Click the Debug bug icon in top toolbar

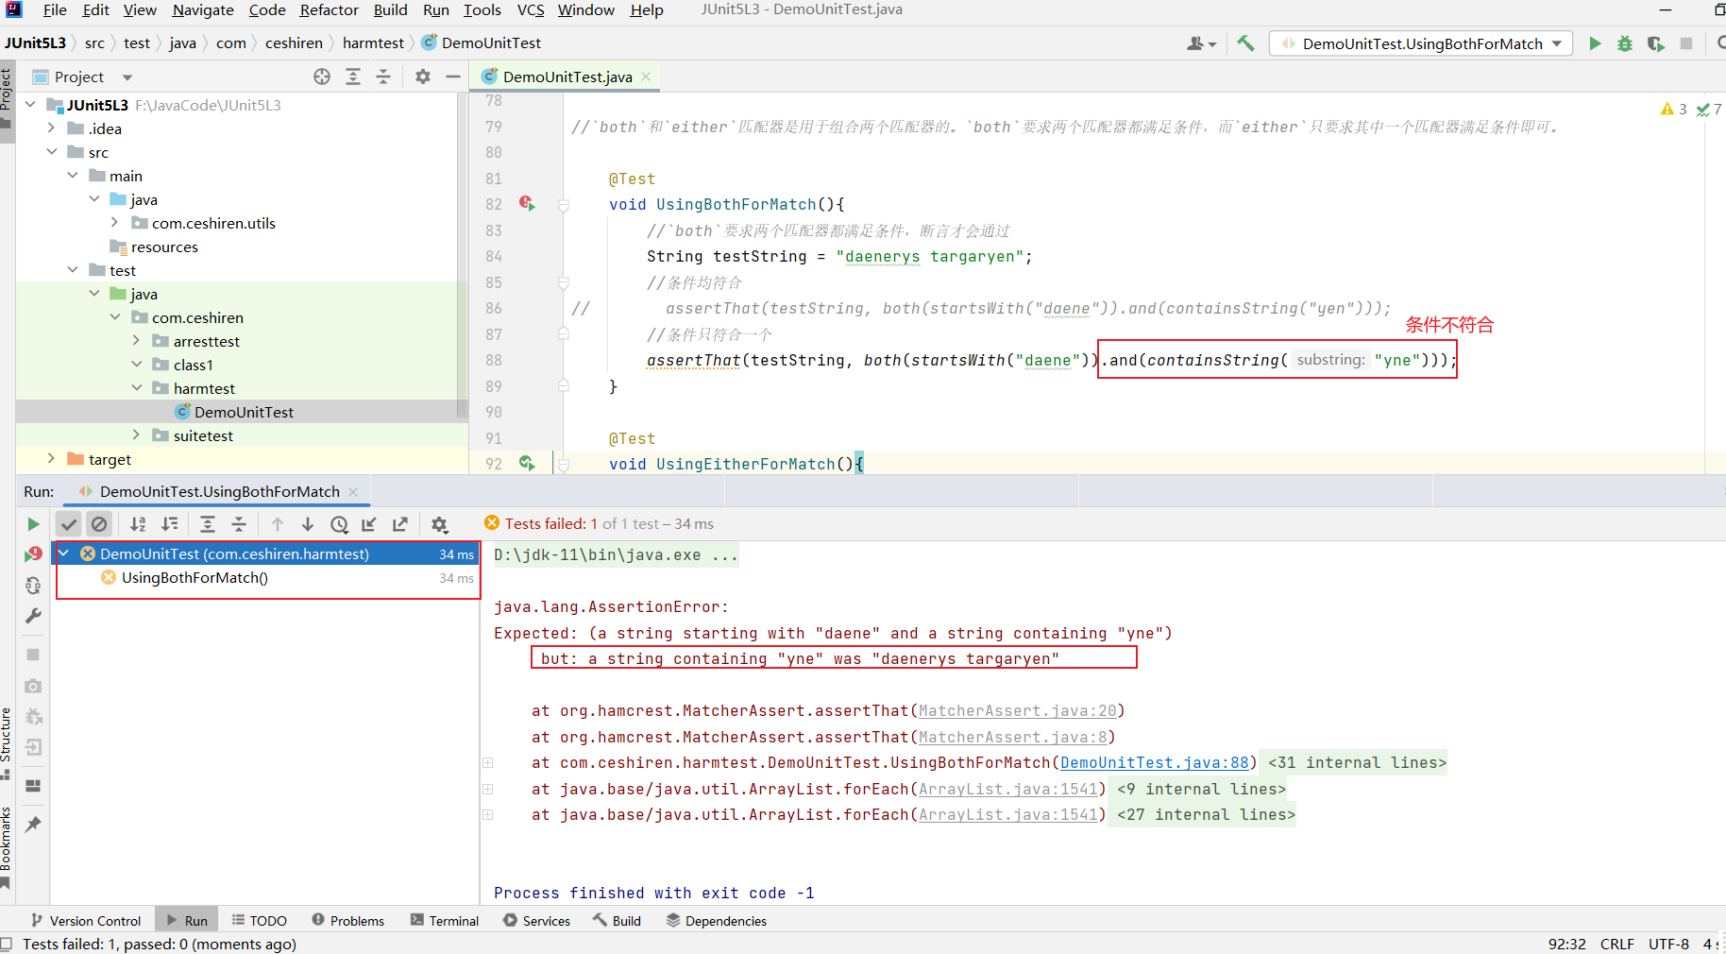[x=1625, y=43]
